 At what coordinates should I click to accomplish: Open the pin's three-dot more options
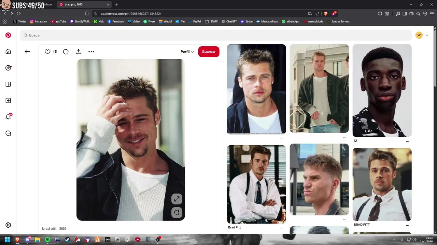point(91,51)
